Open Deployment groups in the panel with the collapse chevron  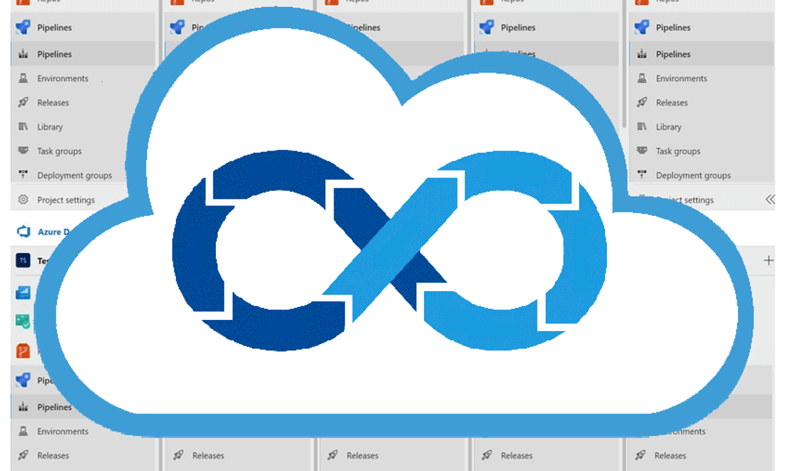click(693, 175)
